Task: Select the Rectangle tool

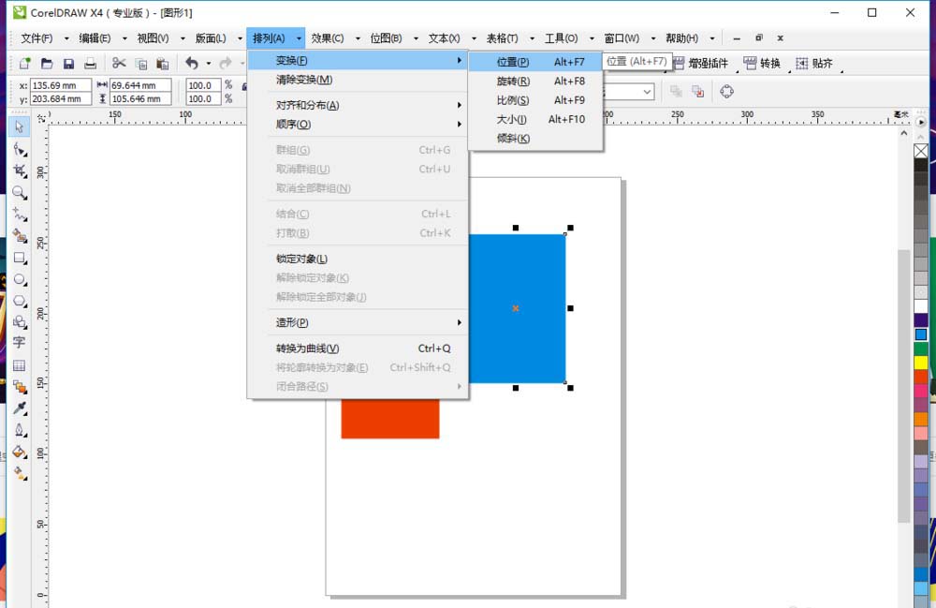Action: pos(19,255)
